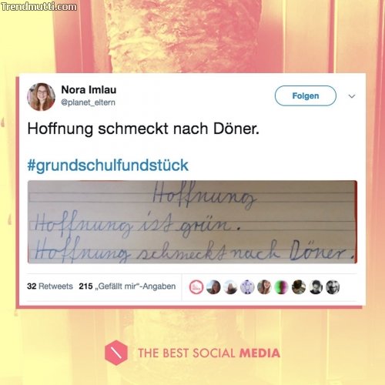Click the Nora Imlau display name
The width and height of the screenshot is (385, 385).
click(89, 89)
